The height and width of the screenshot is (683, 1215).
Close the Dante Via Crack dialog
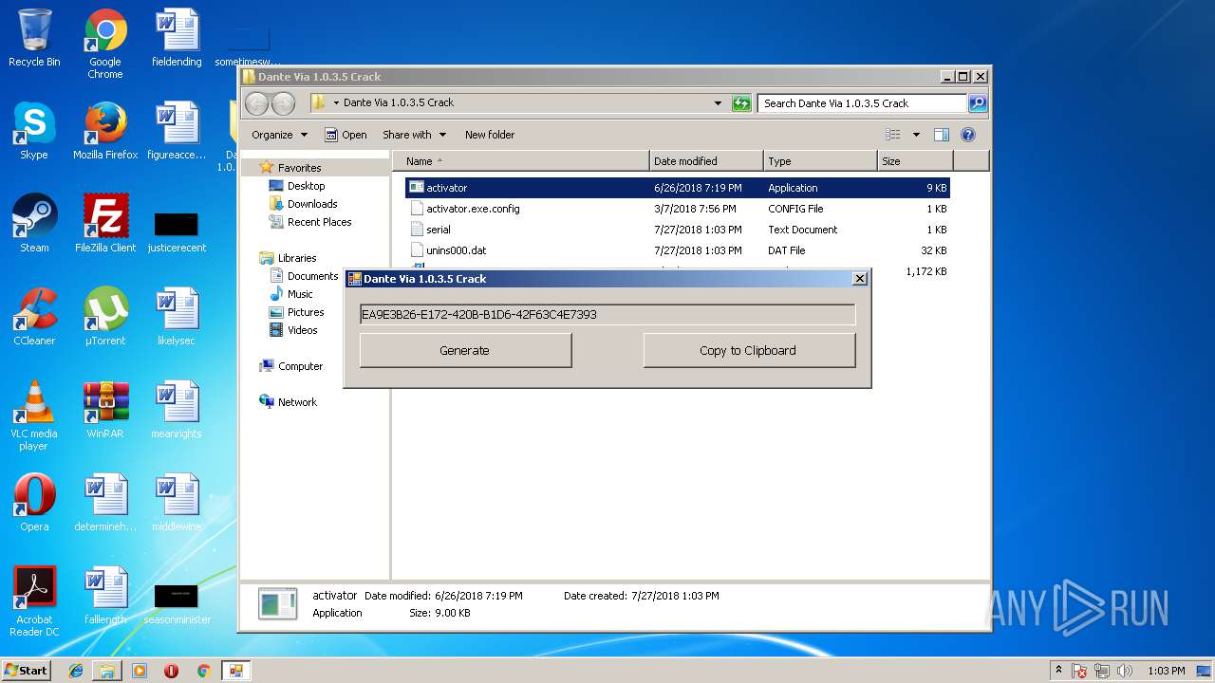click(860, 279)
